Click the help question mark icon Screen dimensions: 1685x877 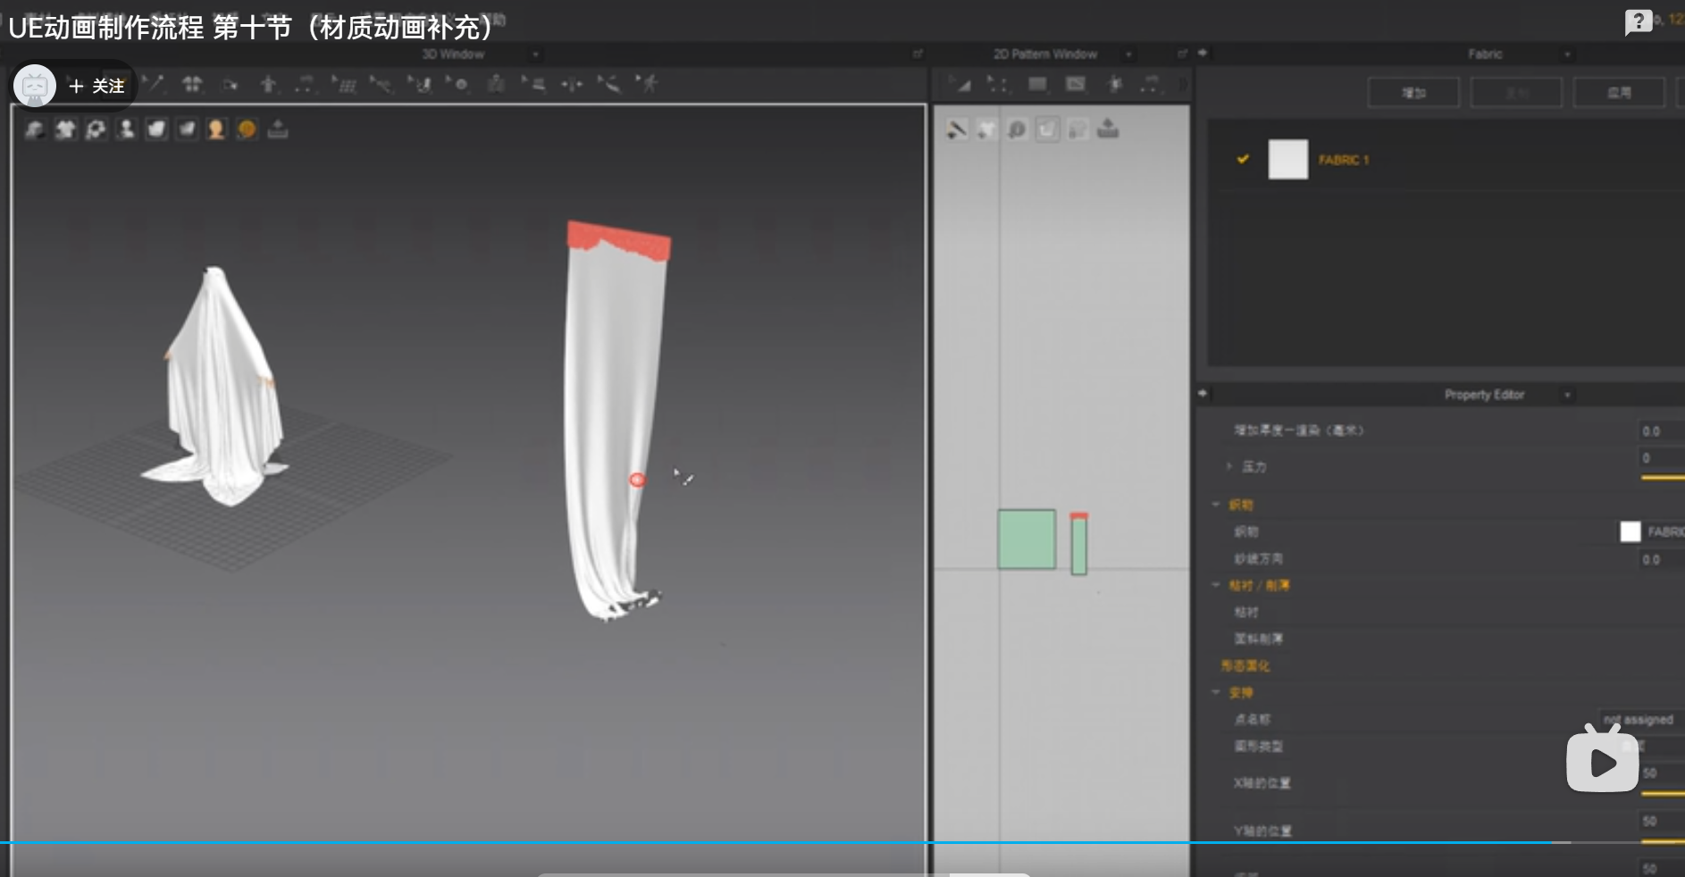(1638, 22)
